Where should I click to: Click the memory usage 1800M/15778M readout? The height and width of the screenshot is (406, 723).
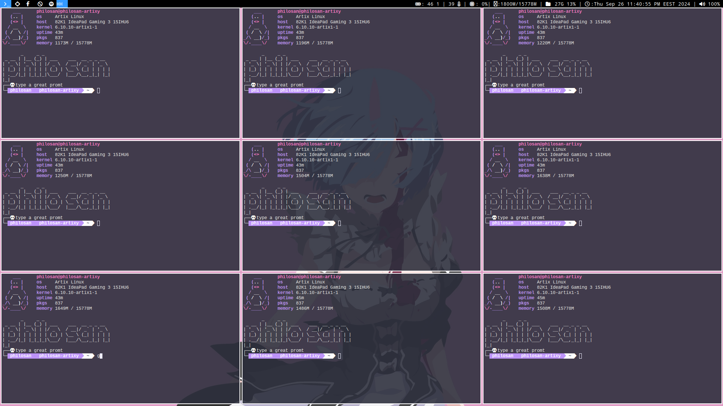click(518, 4)
